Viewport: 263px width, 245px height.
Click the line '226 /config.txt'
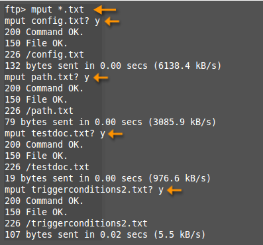tap(44, 54)
